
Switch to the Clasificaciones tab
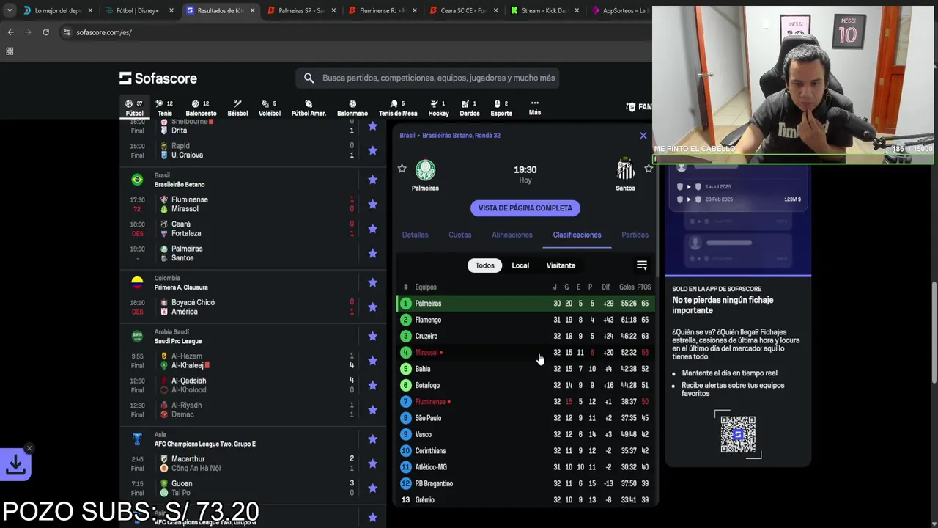(577, 235)
